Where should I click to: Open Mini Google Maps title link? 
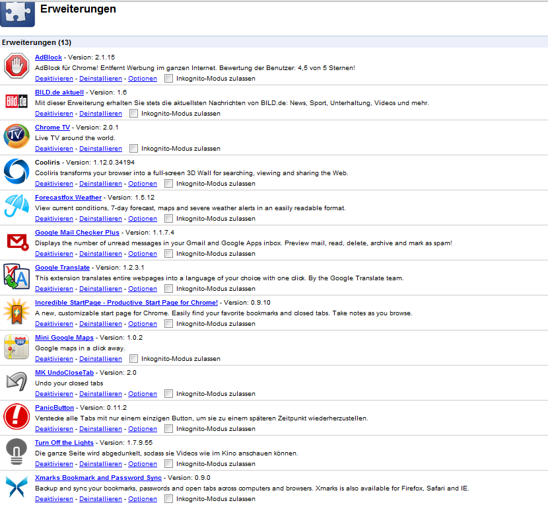coord(64,337)
